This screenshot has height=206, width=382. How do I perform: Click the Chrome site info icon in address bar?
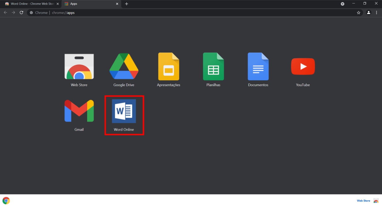point(31,13)
